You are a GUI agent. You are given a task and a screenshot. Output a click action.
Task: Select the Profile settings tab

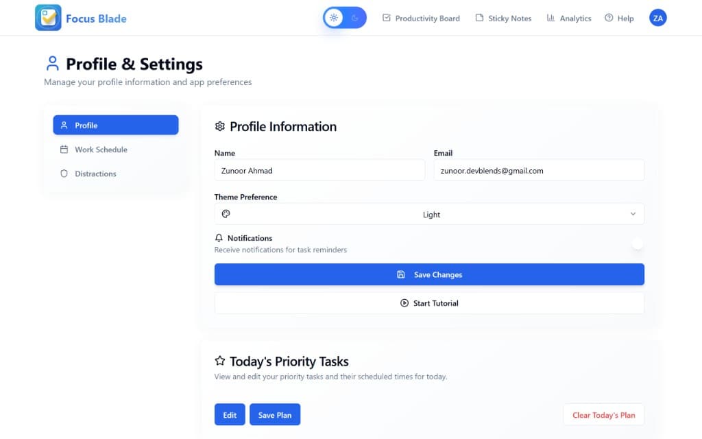pyautogui.click(x=115, y=125)
